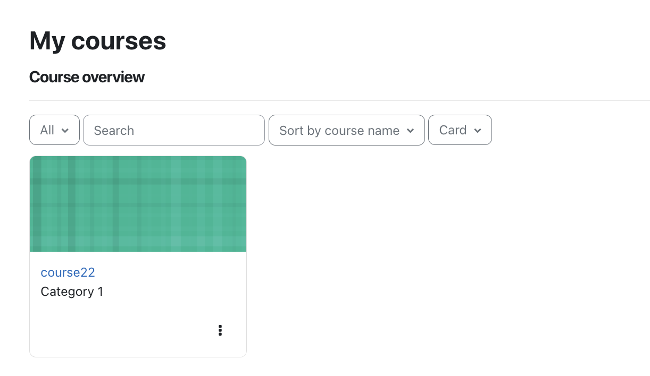The width and height of the screenshot is (650, 376).
Task: Expand the Sort by course name dropdown
Action: click(347, 130)
